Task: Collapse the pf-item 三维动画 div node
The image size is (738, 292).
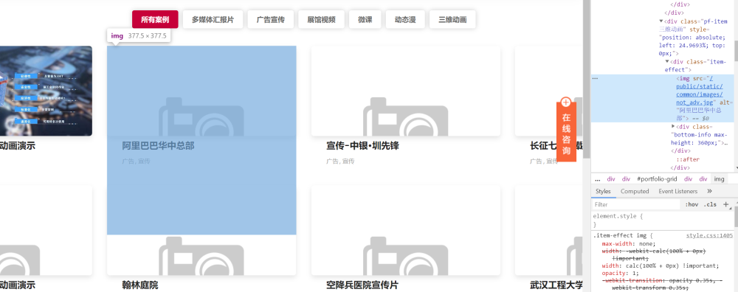Action: coord(661,21)
